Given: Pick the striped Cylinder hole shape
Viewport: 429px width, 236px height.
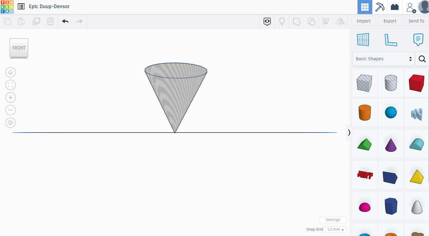Looking at the screenshot, I should 391,83.
